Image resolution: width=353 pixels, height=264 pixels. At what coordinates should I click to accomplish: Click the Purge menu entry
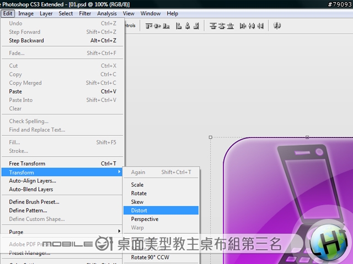[62, 232]
